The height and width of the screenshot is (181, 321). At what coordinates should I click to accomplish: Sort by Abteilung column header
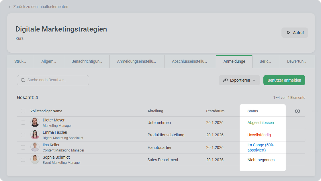[155, 111]
